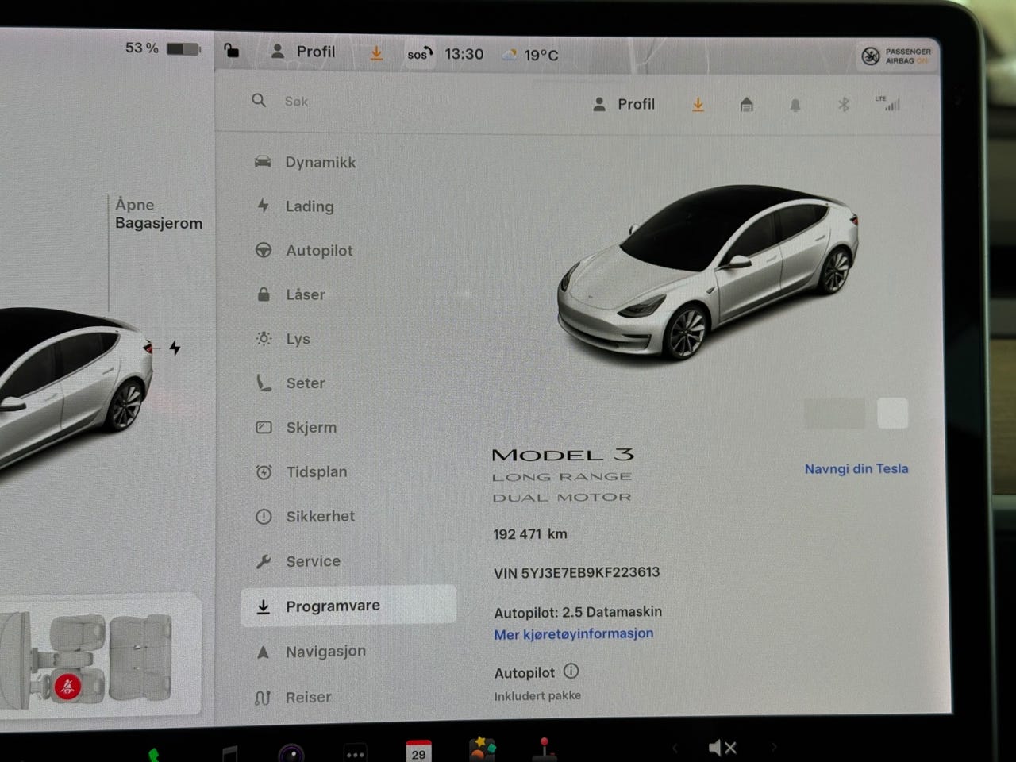Image resolution: width=1016 pixels, height=762 pixels.
Task: Tap the 13:30 clock
Action: click(x=464, y=54)
